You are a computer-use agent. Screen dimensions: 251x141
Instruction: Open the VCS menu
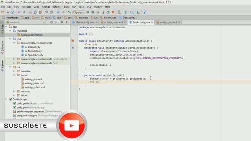(x=89, y=7)
